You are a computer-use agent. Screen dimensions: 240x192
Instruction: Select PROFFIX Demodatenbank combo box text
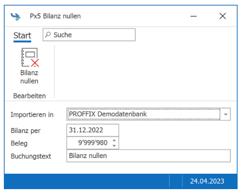[x=108, y=114]
